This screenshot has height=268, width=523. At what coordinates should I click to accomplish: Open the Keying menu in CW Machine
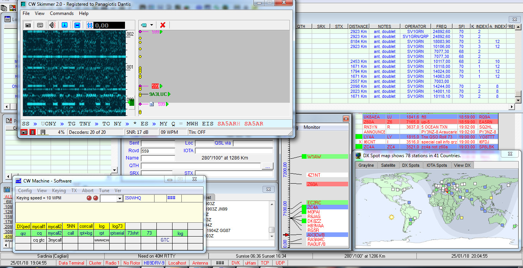[x=59, y=191]
